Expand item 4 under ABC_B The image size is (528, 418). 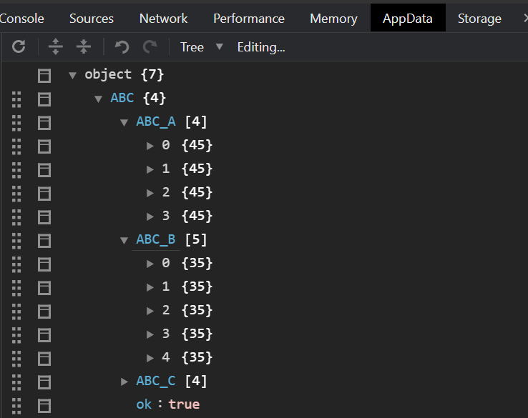pos(150,357)
